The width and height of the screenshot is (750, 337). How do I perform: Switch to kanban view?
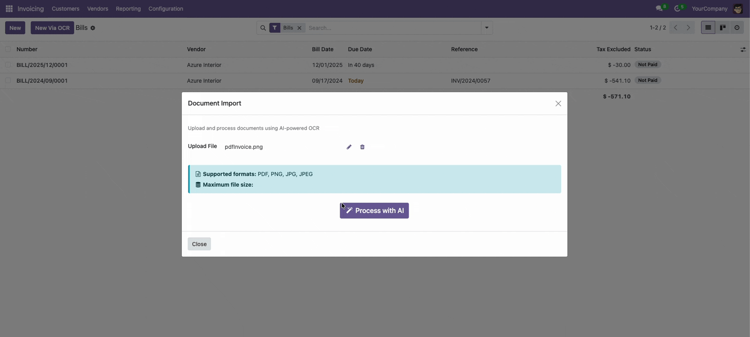722,28
